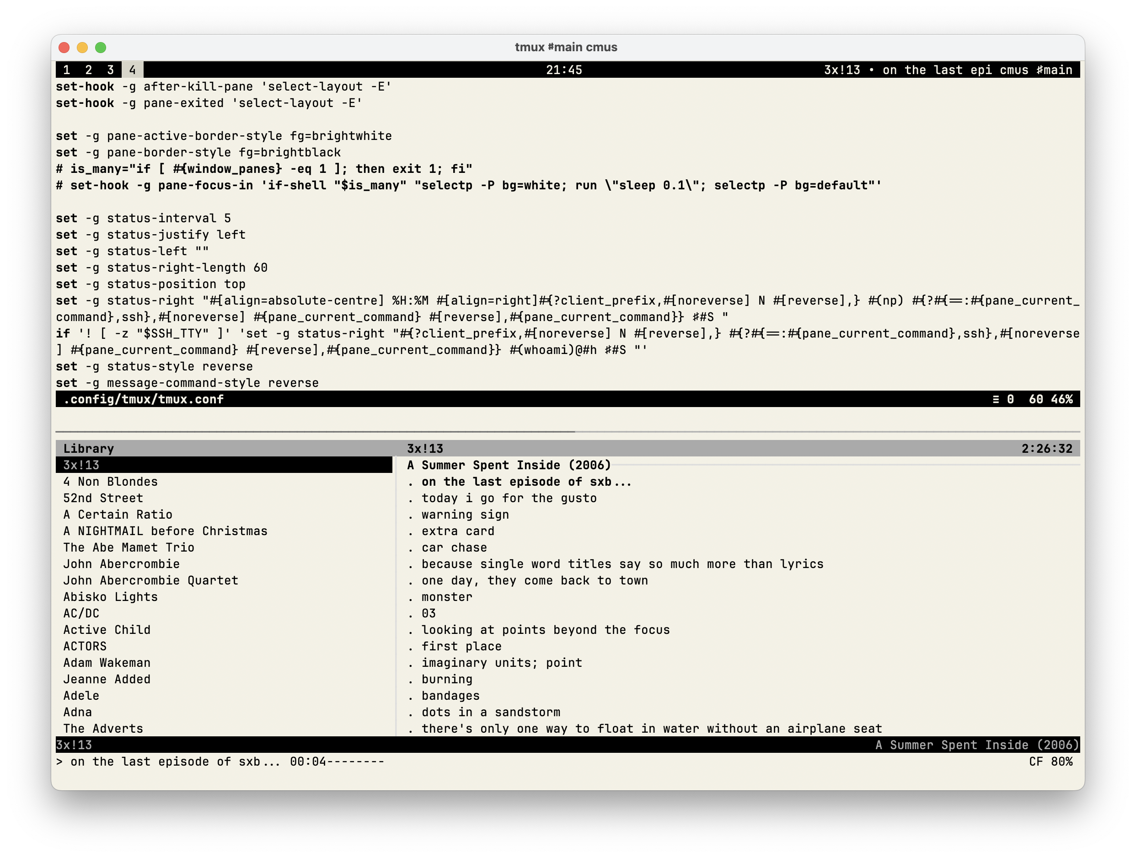
Task: Switch to tmux window 1 tab
Action: [67, 70]
